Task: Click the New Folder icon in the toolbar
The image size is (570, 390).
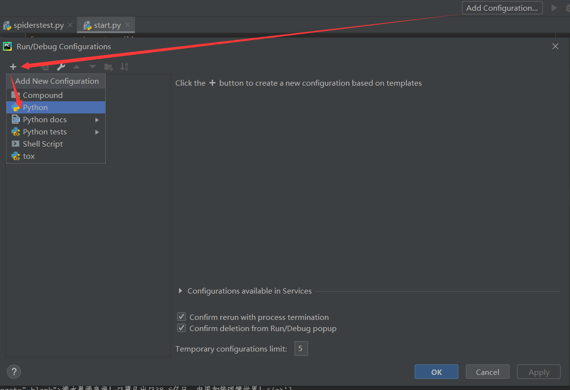Action: [x=108, y=66]
